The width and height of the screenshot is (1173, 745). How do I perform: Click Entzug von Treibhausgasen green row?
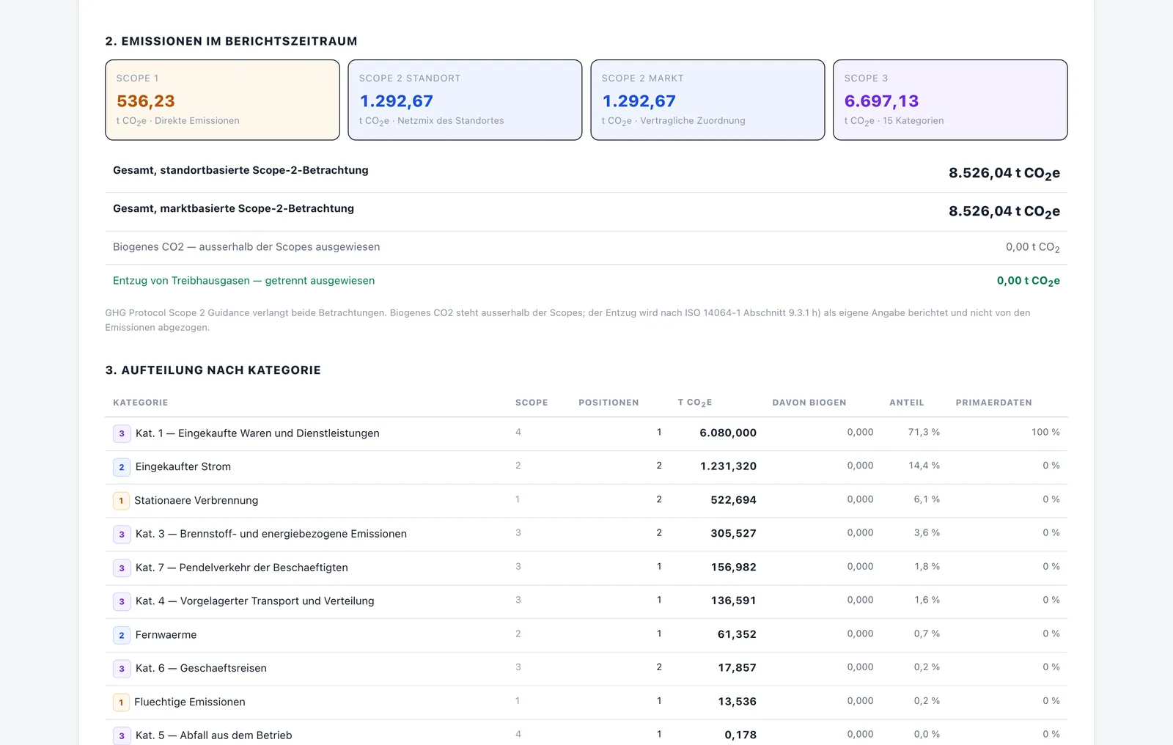[586, 281]
